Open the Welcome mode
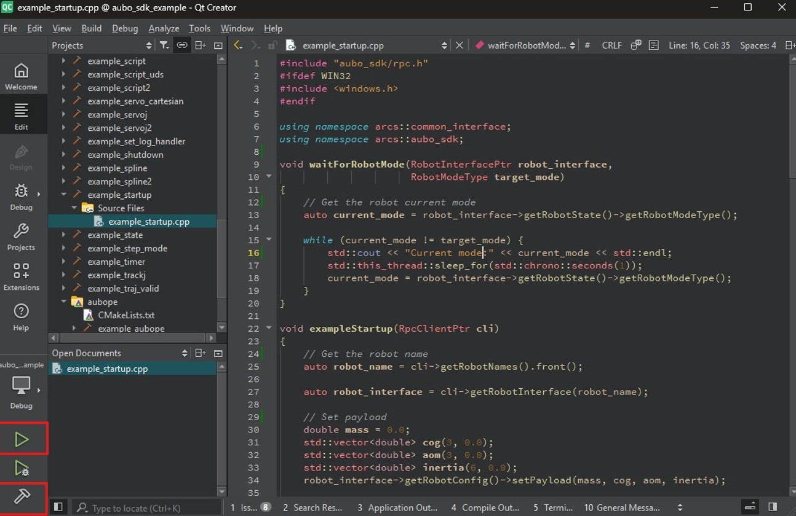Image resolution: width=796 pixels, height=516 pixels. (x=21, y=76)
